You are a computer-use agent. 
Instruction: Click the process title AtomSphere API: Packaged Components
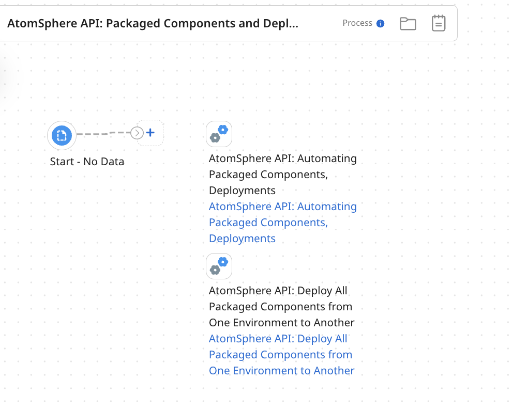point(152,23)
